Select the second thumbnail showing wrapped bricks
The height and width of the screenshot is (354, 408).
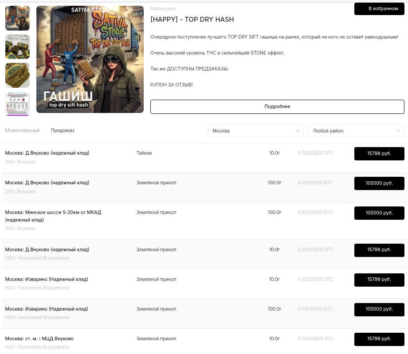(x=17, y=47)
